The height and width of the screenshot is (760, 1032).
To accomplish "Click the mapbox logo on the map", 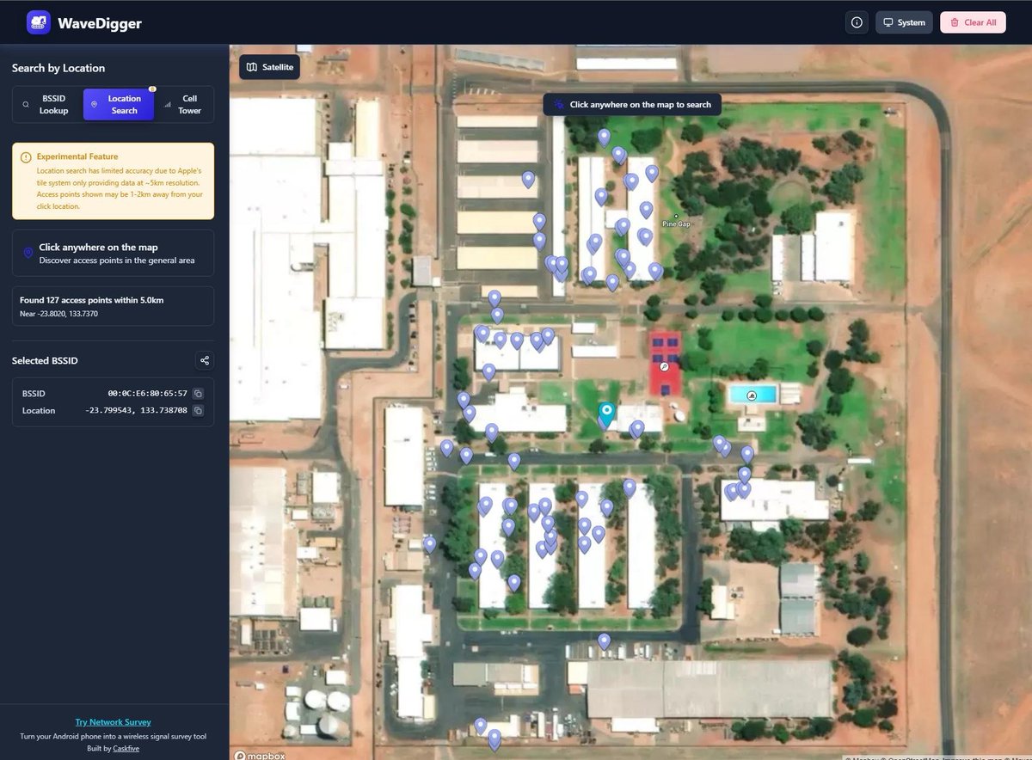I will tap(261, 756).
